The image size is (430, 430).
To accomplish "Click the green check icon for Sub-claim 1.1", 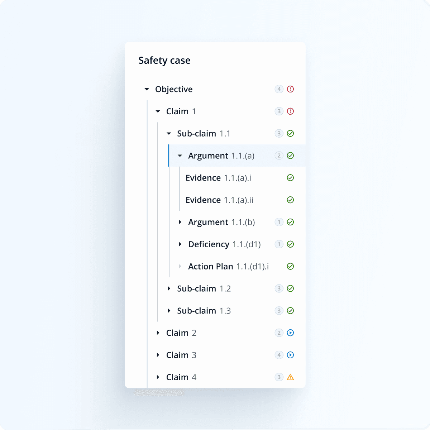I will [x=291, y=134].
